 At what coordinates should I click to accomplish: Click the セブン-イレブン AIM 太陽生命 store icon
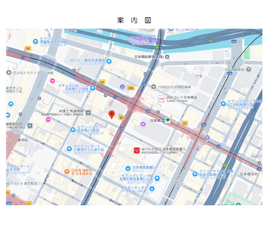tap(157, 178)
